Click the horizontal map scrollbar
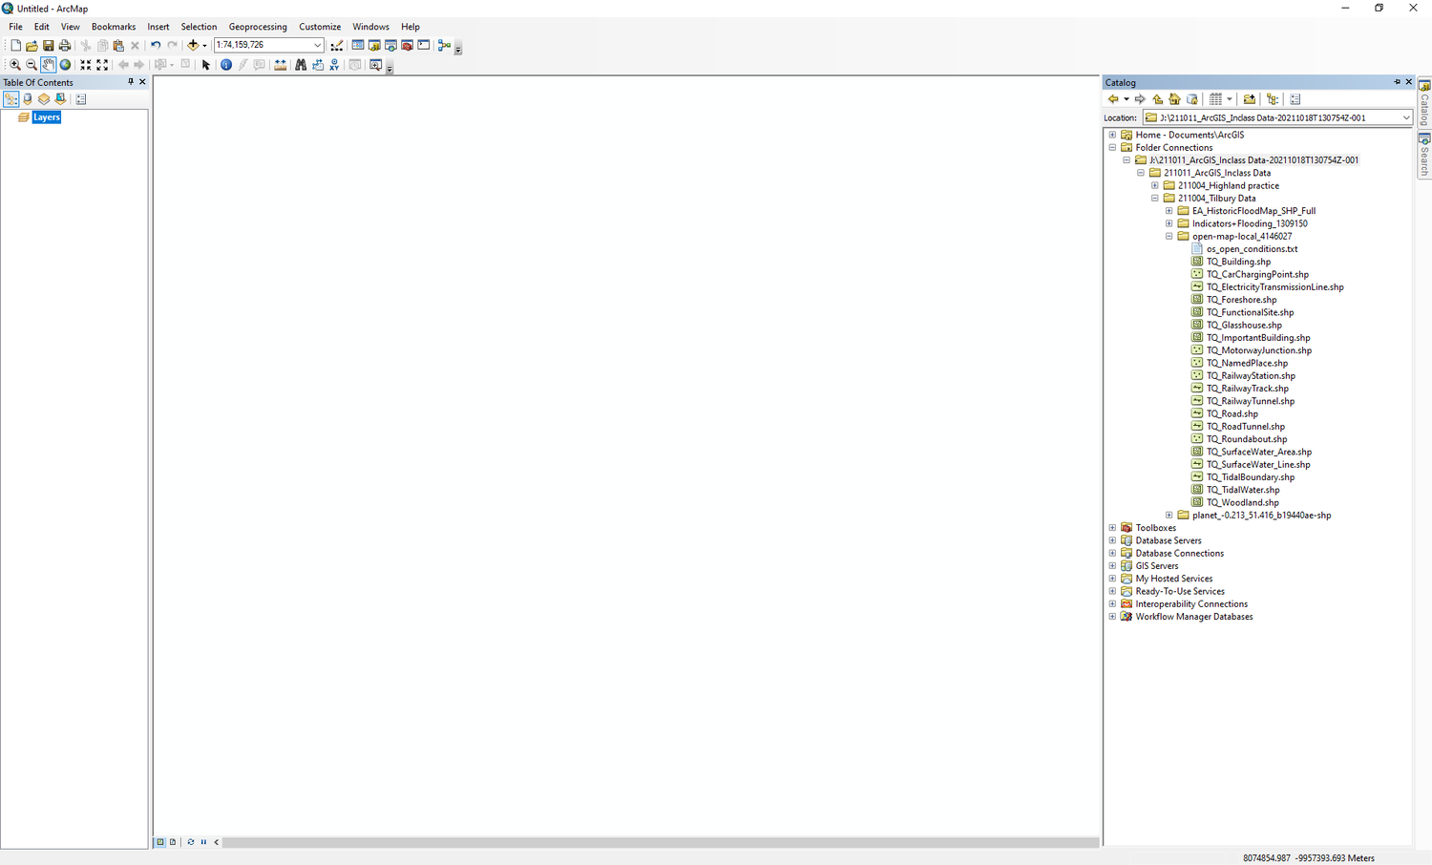This screenshot has width=1432, height=865. pos(661,842)
